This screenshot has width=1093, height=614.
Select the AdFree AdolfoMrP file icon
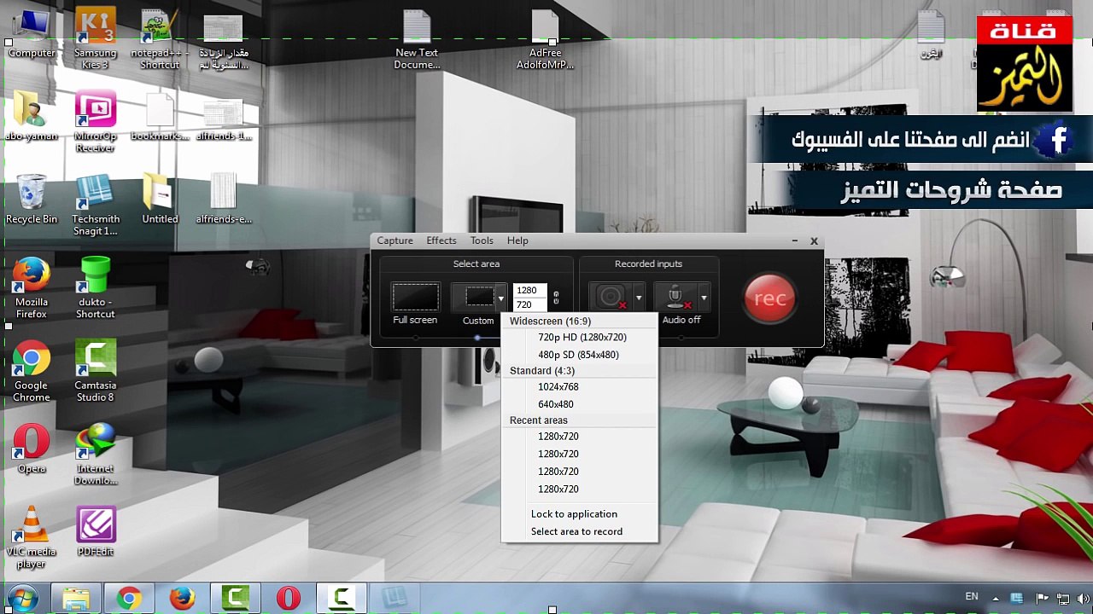545,39
